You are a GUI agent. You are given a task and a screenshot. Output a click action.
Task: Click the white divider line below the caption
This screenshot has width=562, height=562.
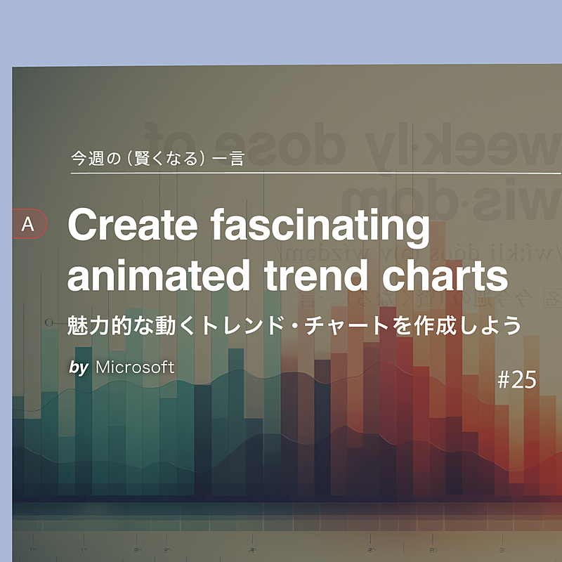316,172
